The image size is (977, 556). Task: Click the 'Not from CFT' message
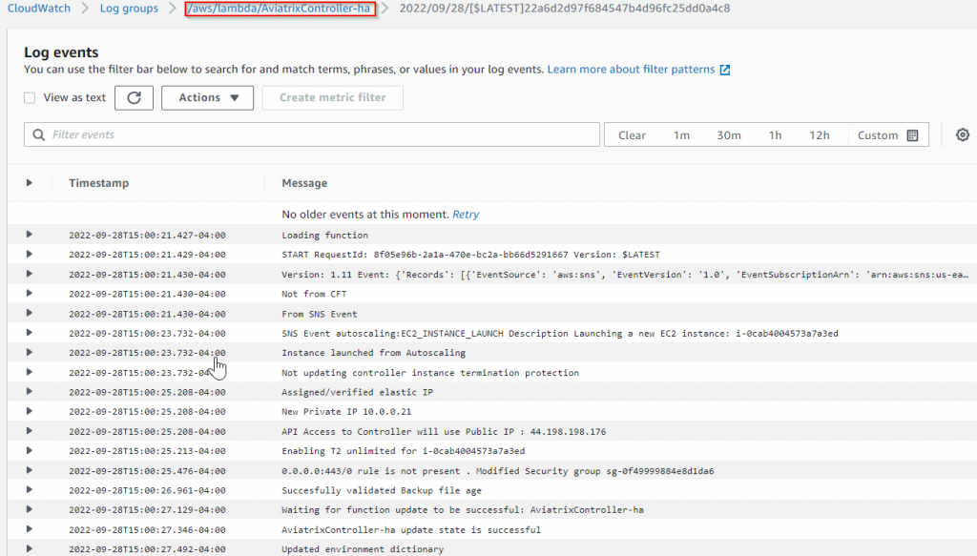pos(314,294)
